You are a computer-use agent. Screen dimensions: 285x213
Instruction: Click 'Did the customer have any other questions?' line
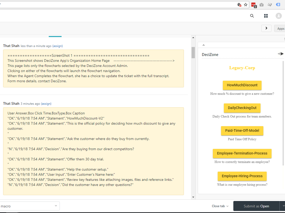(x=70, y=185)
